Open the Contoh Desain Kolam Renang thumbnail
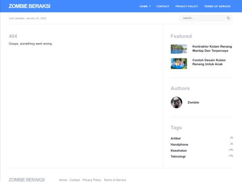The image size is (242, 182). pos(179,63)
